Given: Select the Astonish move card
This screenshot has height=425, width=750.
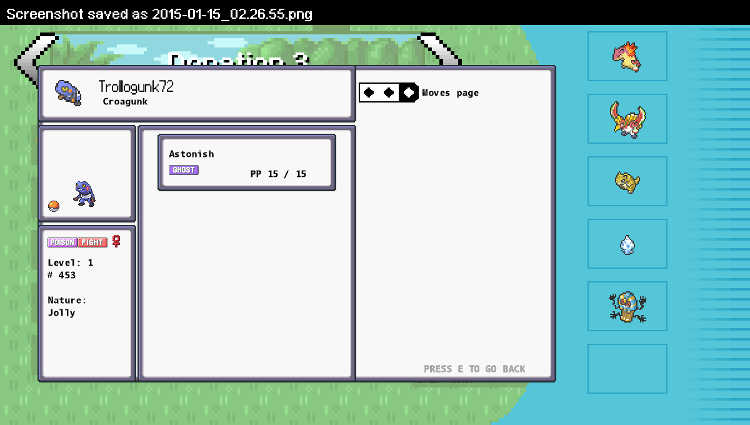Looking at the screenshot, I should click(x=247, y=162).
